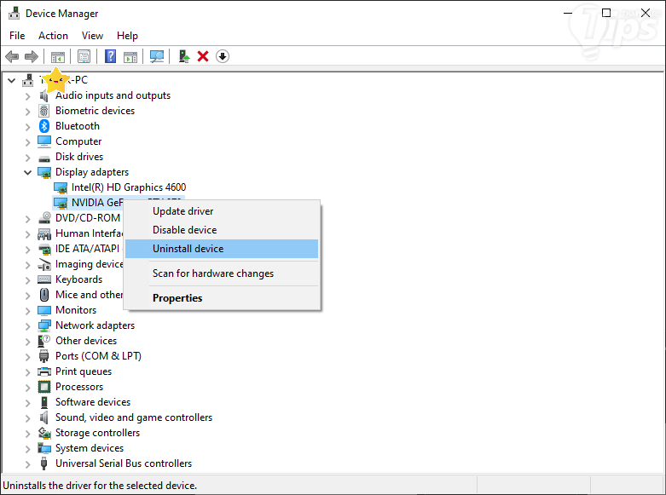
Task: Expand the Network adapters category
Action: (27, 326)
